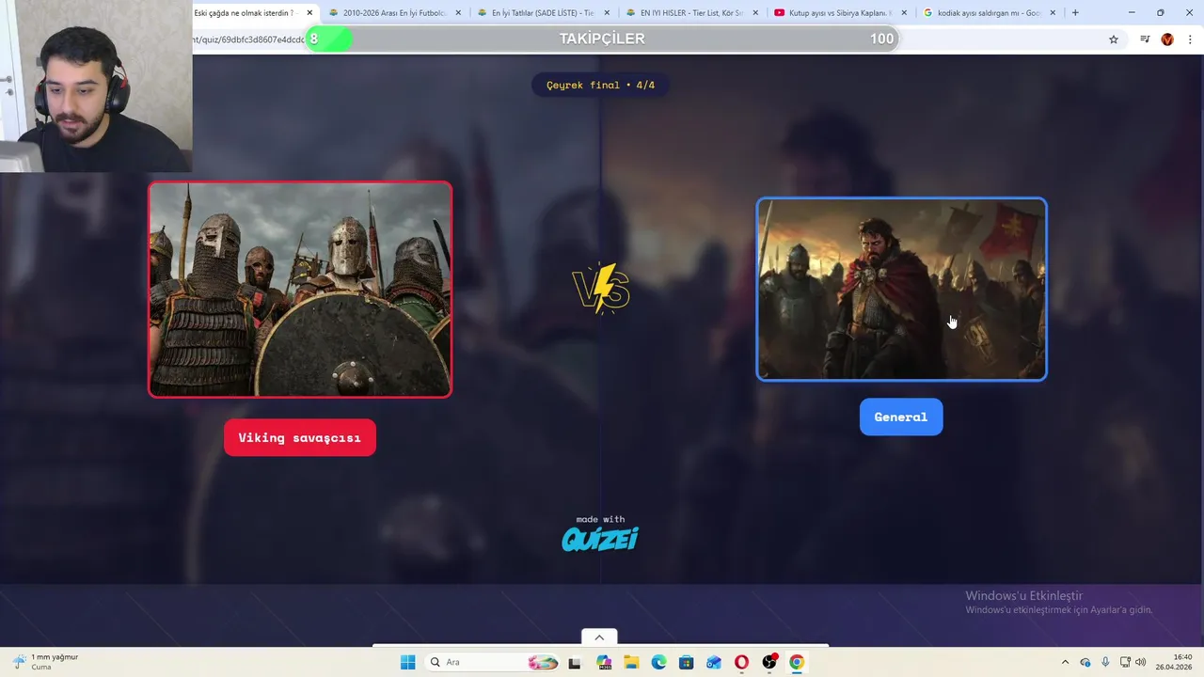Open the media control icon in Chrome toolbar
The height and width of the screenshot is (677, 1204).
pyautogui.click(x=1145, y=39)
